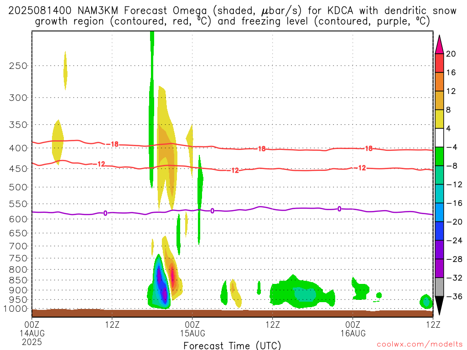Click the 950 pressure level label
Screen dimensions: 467x350
tap(18, 300)
